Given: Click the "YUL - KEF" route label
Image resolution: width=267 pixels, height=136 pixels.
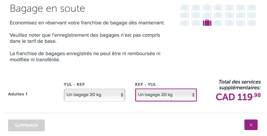Looking at the screenshot, I should 74,84.
